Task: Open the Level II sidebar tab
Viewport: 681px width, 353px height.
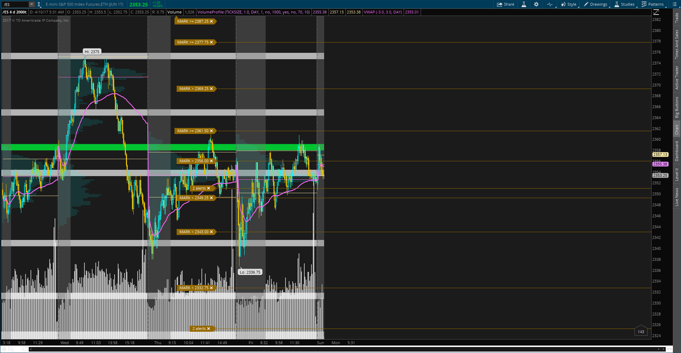Action: 677,174
